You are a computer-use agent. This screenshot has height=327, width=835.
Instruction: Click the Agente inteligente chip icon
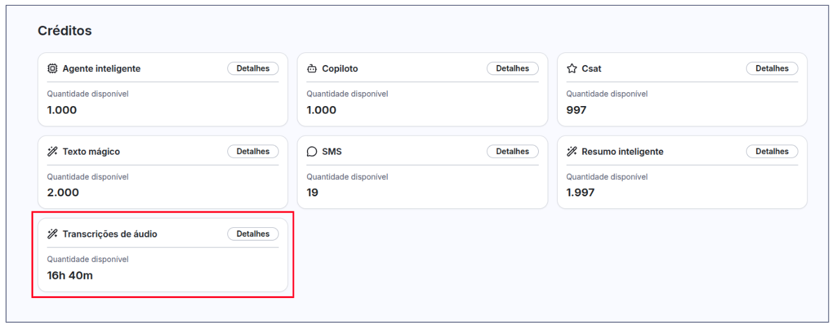pyautogui.click(x=52, y=69)
